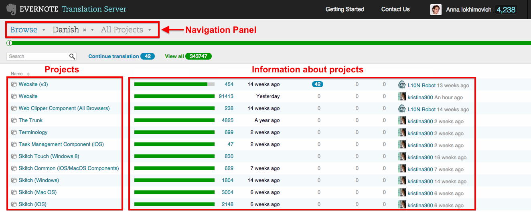Click inside the Search input field
The height and width of the screenshot is (212, 531).
pyautogui.click(x=37, y=56)
